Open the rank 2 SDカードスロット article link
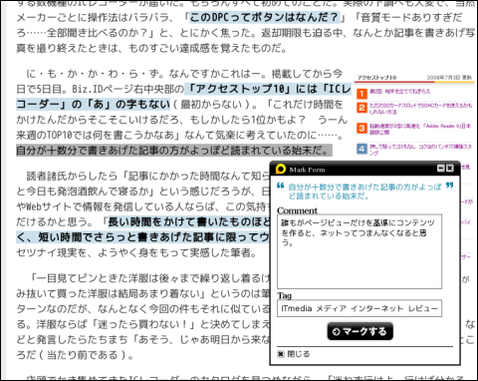 [420, 109]
